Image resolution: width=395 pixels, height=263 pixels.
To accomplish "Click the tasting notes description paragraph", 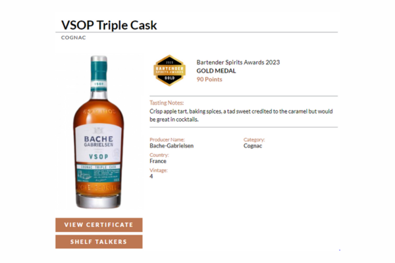I will pos(241,115).
